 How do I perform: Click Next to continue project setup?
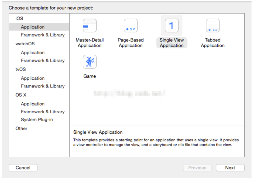[230, 168]
